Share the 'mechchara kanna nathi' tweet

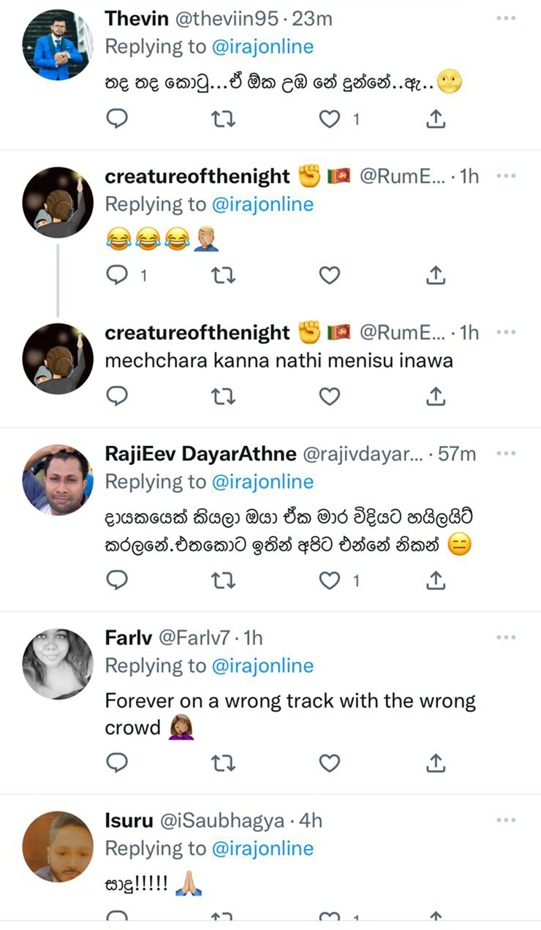coord(435,396)
